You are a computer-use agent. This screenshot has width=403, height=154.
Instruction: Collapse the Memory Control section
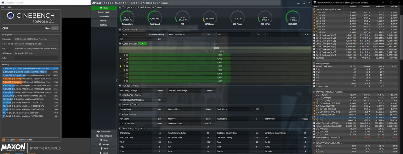coord(120,104)
